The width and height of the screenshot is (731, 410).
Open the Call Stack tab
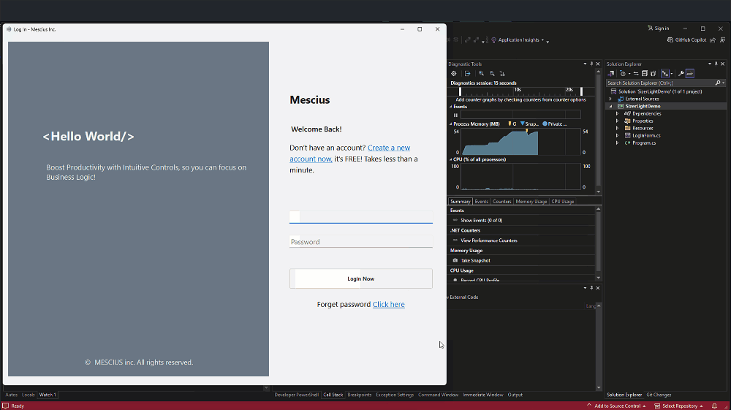[333, 395]
